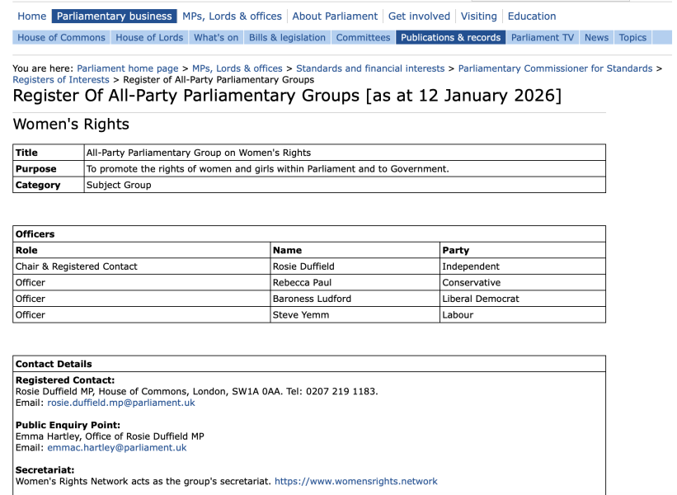Viewport: 677px width, 495px height.
Task: Follow Parliament home page breadcrumb link
Action: coord(127,68)
